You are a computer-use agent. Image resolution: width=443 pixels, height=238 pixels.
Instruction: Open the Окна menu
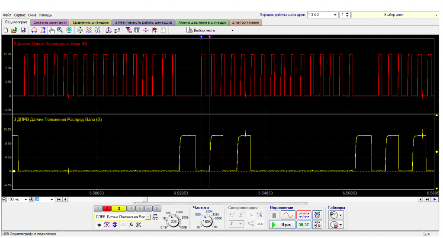point(32,15)
